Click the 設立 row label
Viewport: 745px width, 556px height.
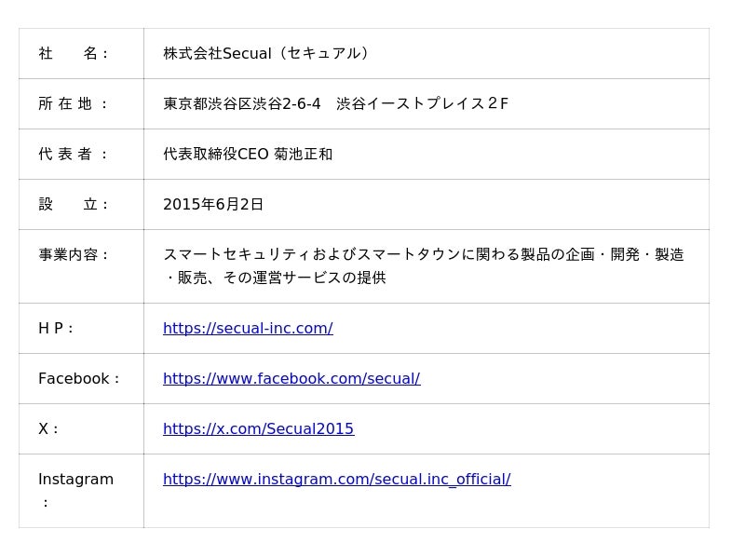click(74, 204)
